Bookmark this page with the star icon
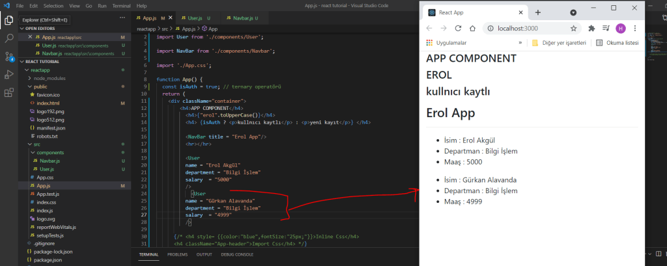This screenshot has width=667, height=266. [x=574, y=29]
